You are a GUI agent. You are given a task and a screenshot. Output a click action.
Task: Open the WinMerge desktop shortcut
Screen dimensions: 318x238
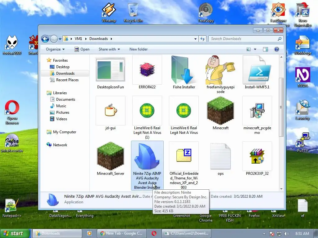pyautogui.click(x=302, y=45)
